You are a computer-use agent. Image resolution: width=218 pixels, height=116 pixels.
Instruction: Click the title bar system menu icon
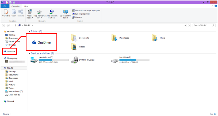2,2
